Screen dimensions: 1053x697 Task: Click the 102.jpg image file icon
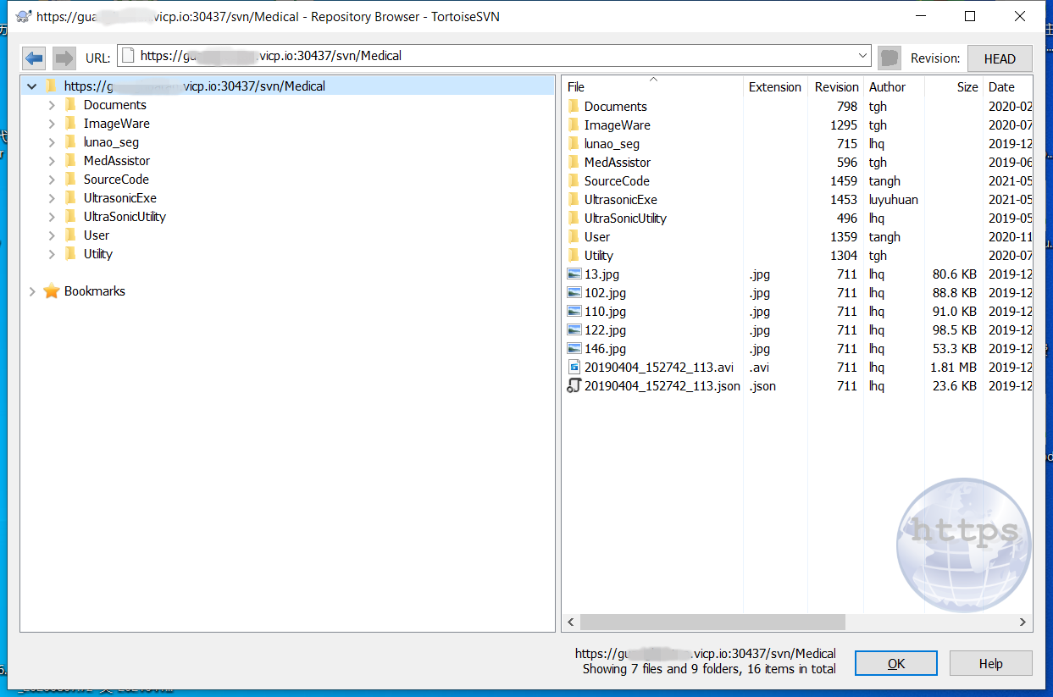(x=574, y=292)
